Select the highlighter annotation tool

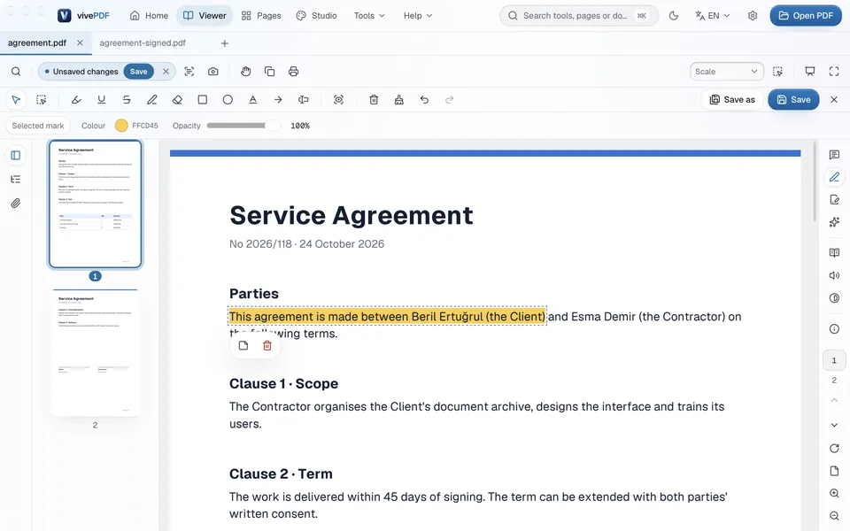(x=76, y=100)
